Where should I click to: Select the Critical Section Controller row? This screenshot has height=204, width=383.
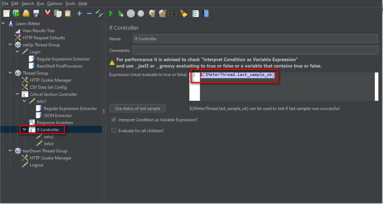53,94
